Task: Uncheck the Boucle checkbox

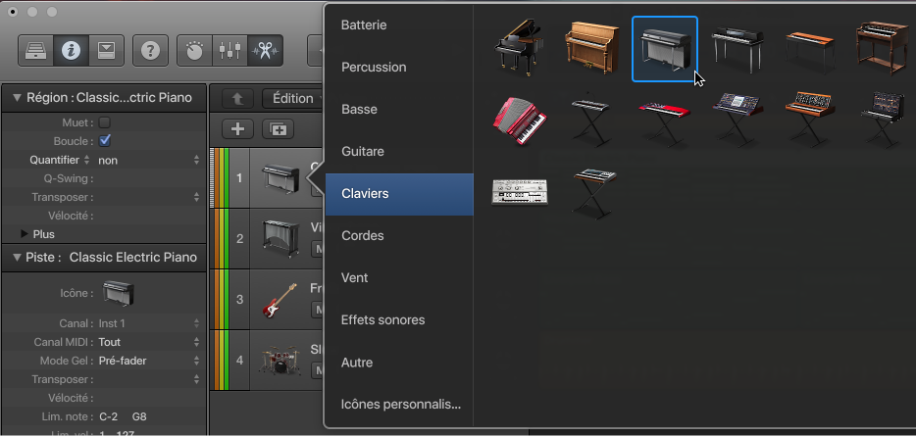Action: click(105, 141)
